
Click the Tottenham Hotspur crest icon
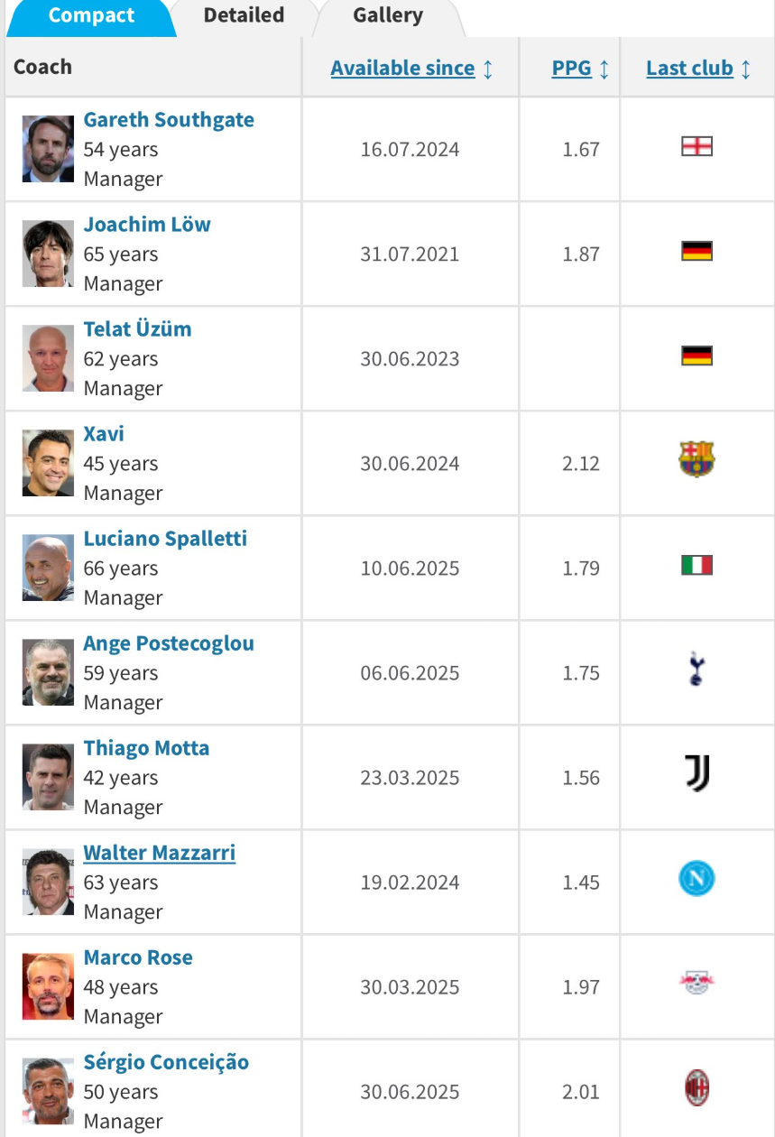coord(697,670)
